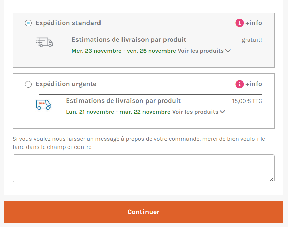Expand the 23-25 novembre products chevron
Image resolution: width=288 pixels, height=227 pixels.
228,51
